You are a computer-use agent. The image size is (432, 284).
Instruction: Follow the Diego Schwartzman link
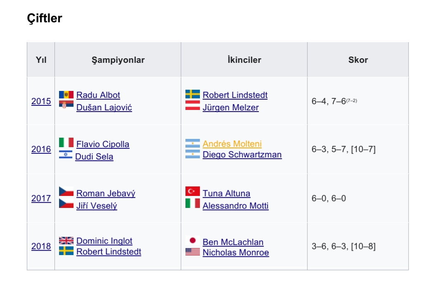point(242,155)
